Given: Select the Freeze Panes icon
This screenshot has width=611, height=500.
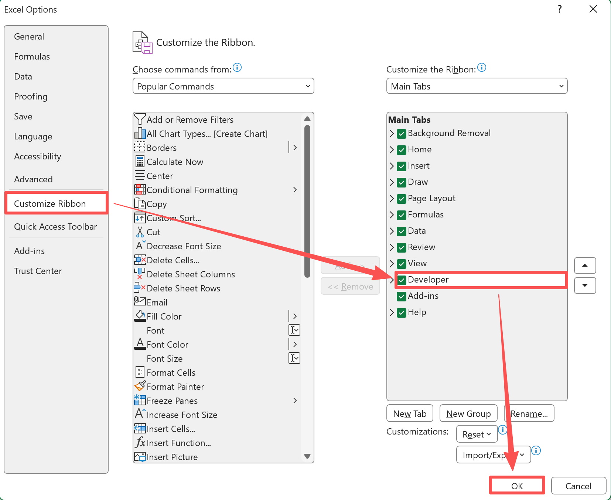Looking at the screenshot, I should [x=140, y=401].
